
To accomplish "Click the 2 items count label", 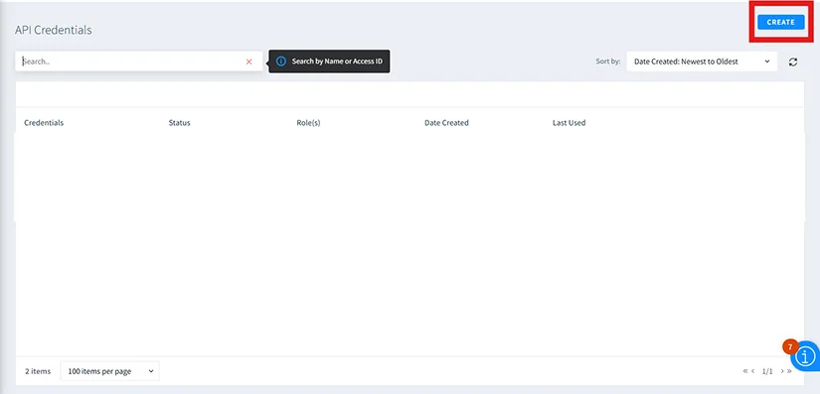I will [38, 371].
